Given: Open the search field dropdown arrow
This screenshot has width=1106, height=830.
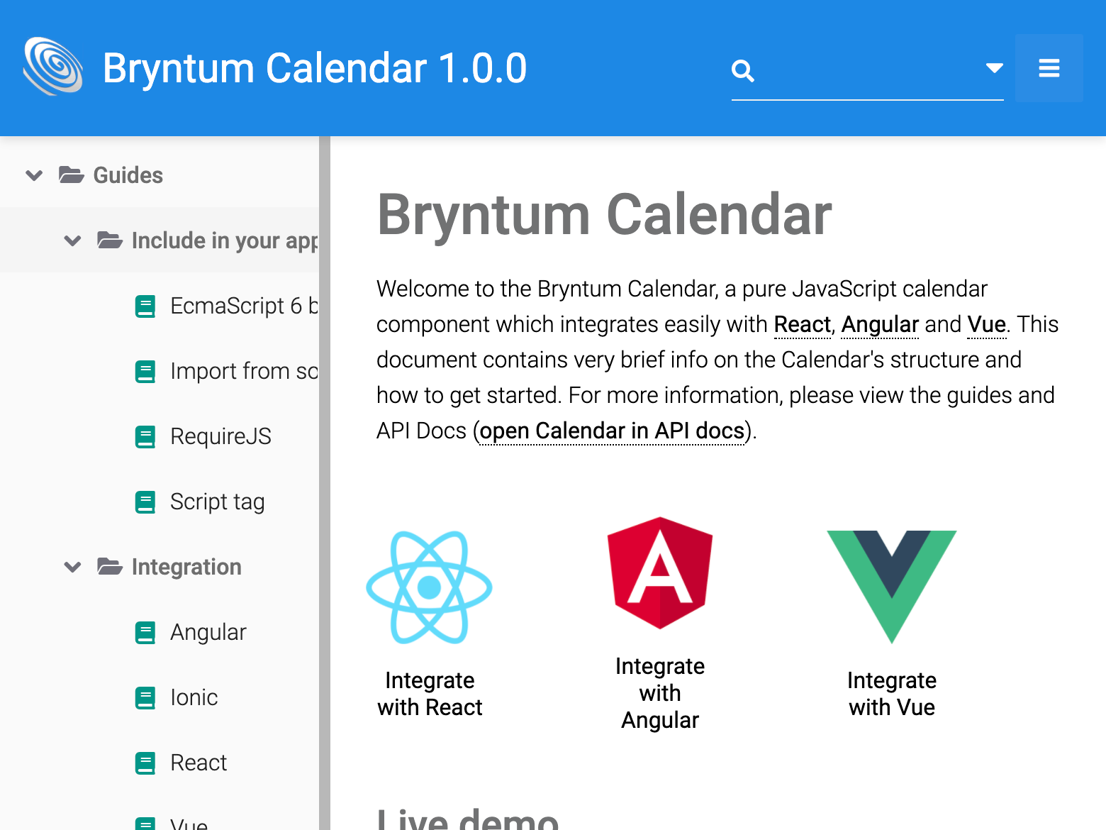Looking at the screenshot, I should (994, 68).
